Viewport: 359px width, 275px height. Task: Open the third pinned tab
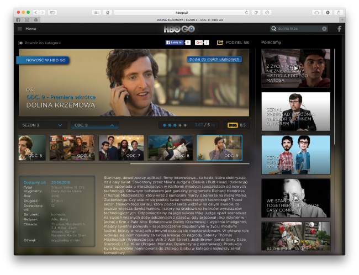pyautogui.click(x=36, y=20)
